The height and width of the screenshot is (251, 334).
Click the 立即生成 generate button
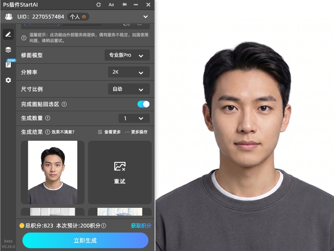tap(85, 240)
